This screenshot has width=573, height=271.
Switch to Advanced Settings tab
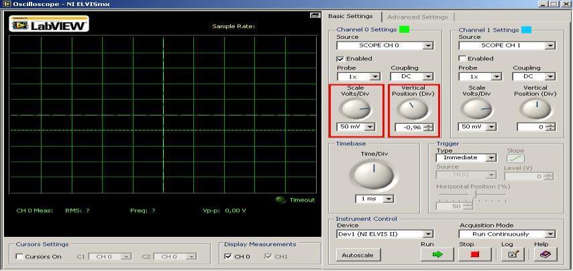click(x=417, y=17)
